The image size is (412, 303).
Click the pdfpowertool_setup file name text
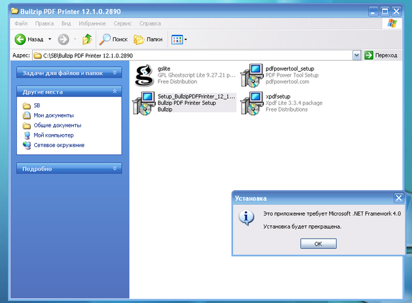click(290, 68)
